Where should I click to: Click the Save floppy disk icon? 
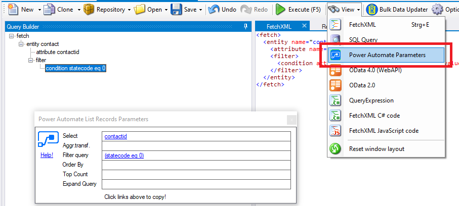pyautogui.click(x=176, y=10)
